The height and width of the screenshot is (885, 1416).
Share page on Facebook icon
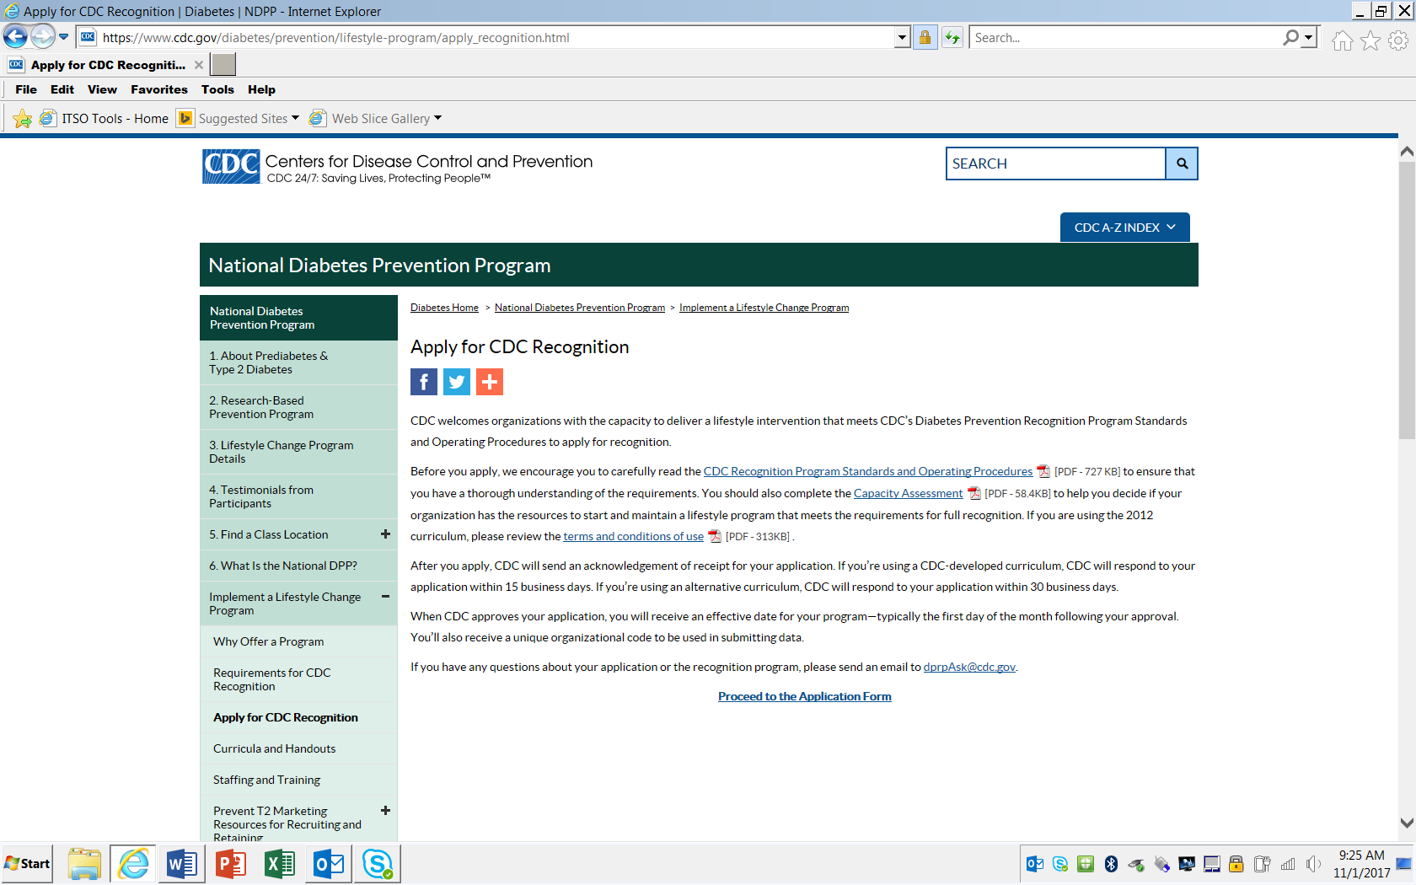point(424,382)
